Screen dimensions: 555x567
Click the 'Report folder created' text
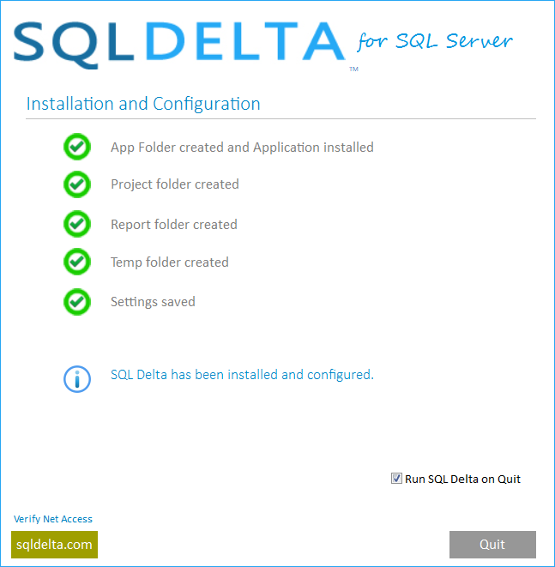click(174, 224)
